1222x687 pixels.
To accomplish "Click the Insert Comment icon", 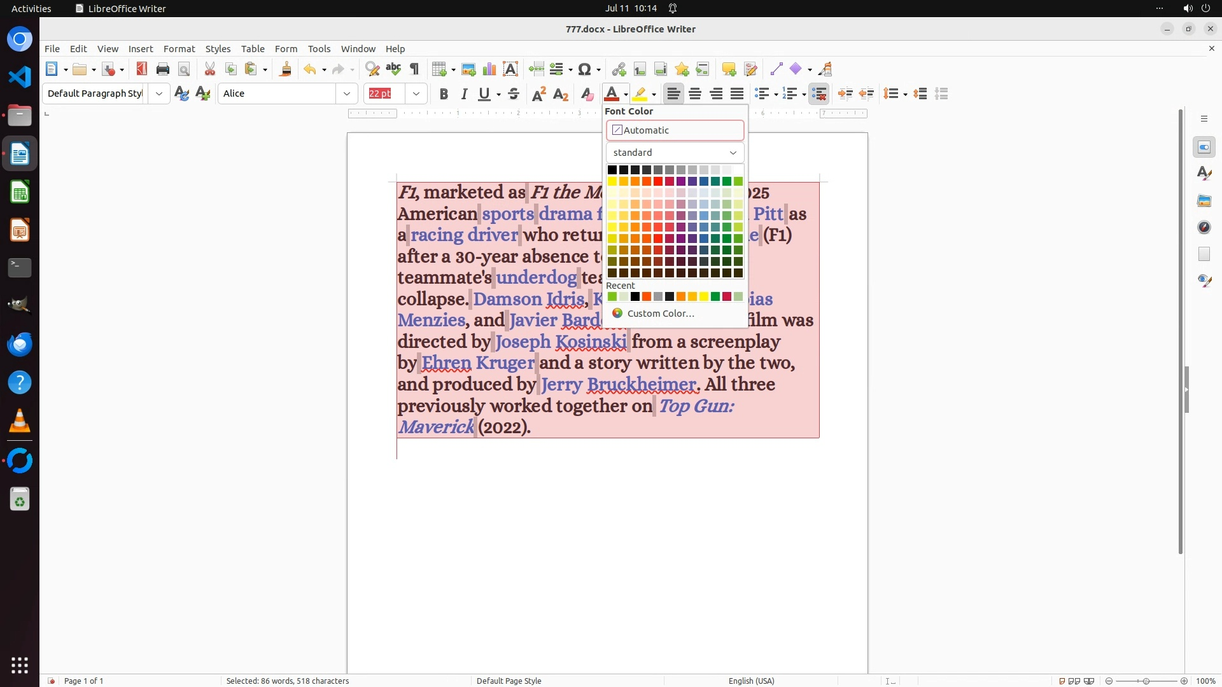I will pyautogui.click(x=729, y=69).
